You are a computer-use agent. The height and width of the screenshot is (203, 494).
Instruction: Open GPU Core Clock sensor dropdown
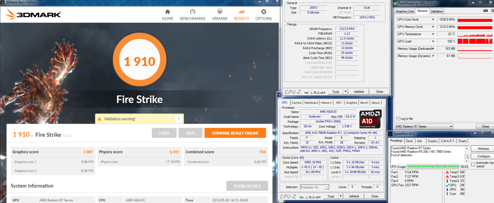[x=433, y=19]
